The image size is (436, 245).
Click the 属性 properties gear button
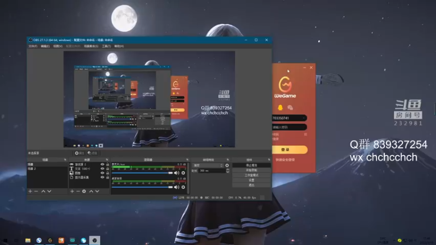(79, 153)
